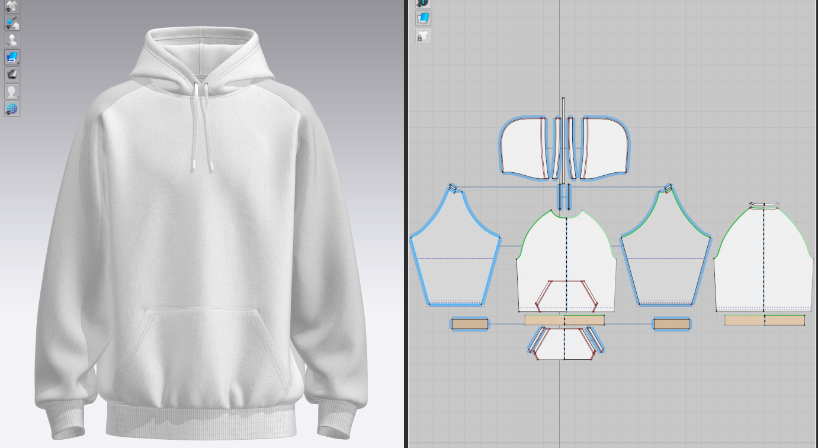The height and width of the screenshot is (448, 818).
Task: Select the left tan cuff rectangle
Action: point(470,324)
